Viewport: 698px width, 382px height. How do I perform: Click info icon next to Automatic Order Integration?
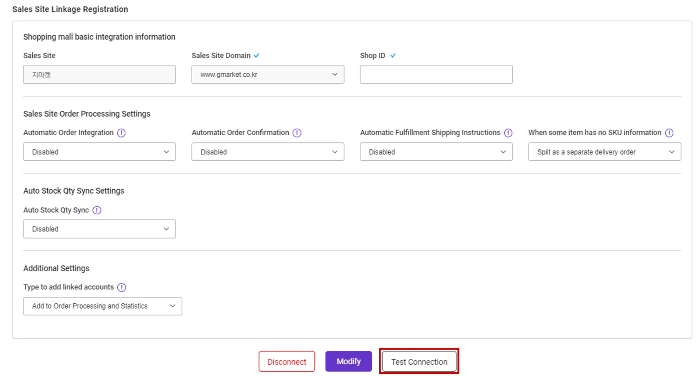121,133
